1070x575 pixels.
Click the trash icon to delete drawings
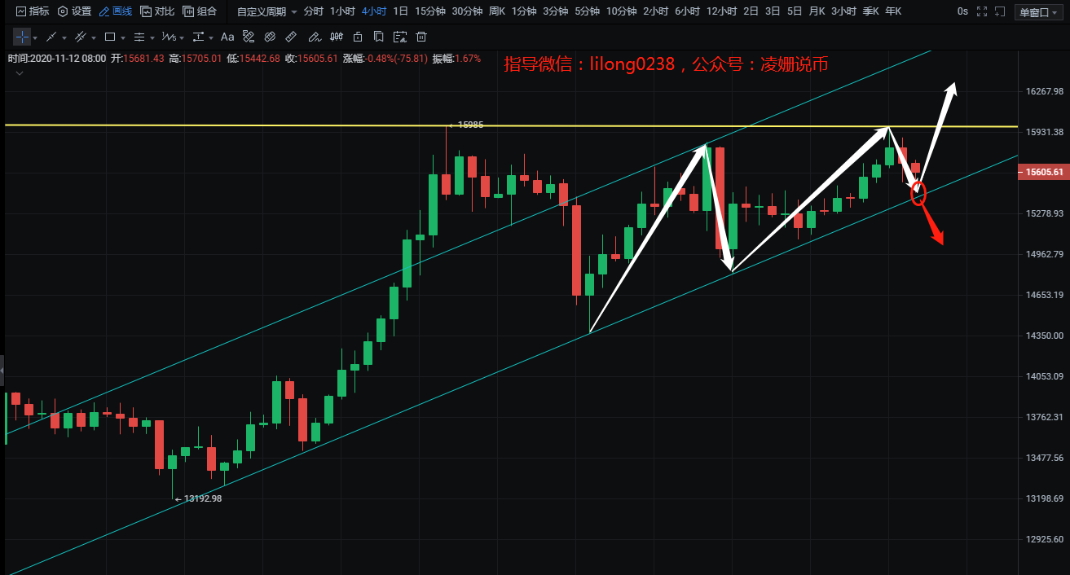(421, 37)
